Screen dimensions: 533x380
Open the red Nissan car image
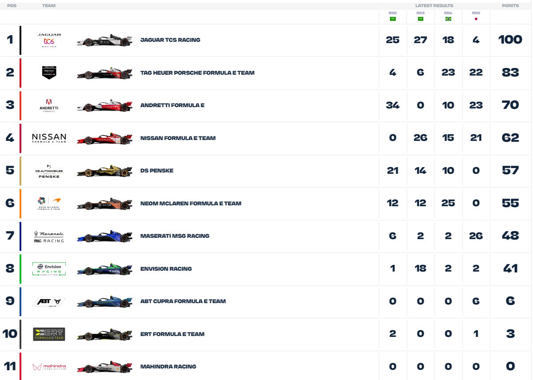click(104, 138)
